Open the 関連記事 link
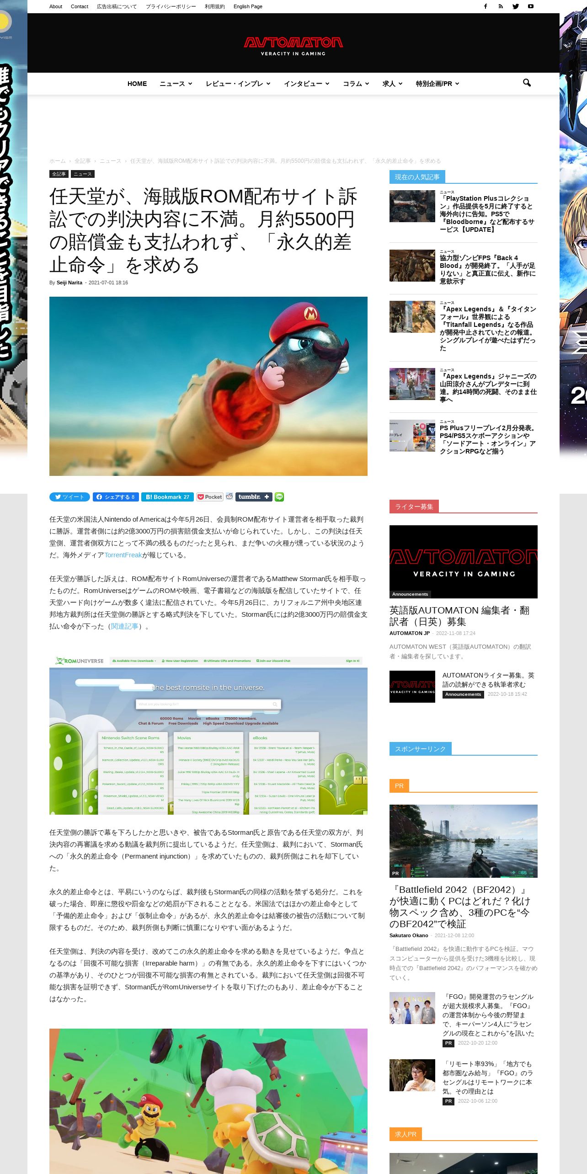This screenshot has width=587, height=1174. (125, 626)
